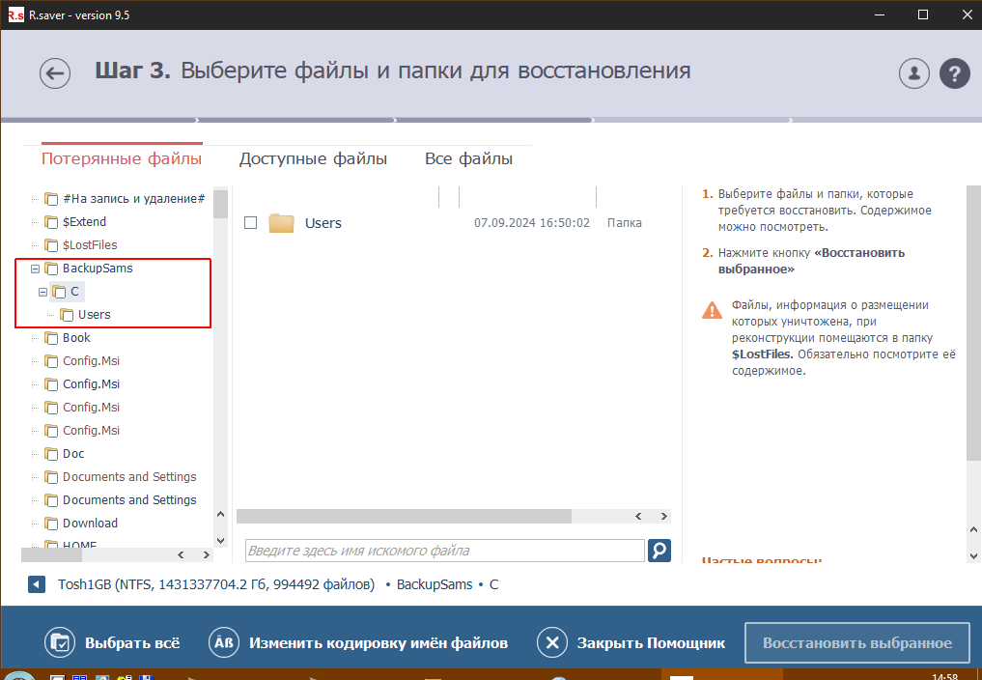Image resolution: width=982 pixels, height=680 pixels.
Task: Select the Download folder in tree
Action: pyautogui.click(x=90, y=524)
